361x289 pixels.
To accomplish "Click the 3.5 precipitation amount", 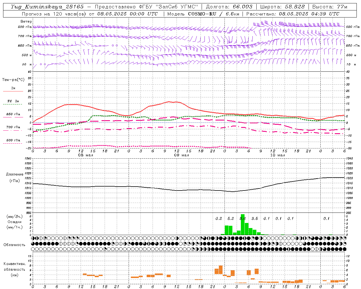I will tap(255, 219).
